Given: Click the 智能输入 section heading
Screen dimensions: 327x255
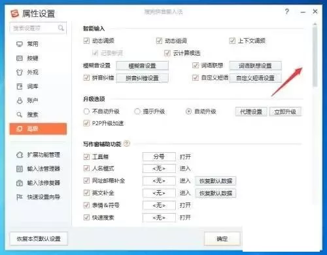Looking at the screenshot, I should [94, 28].
